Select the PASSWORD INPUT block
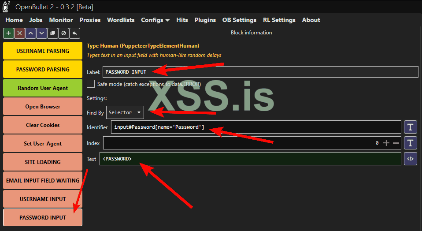This screenshot has width=422, height=231. [43, 217]
